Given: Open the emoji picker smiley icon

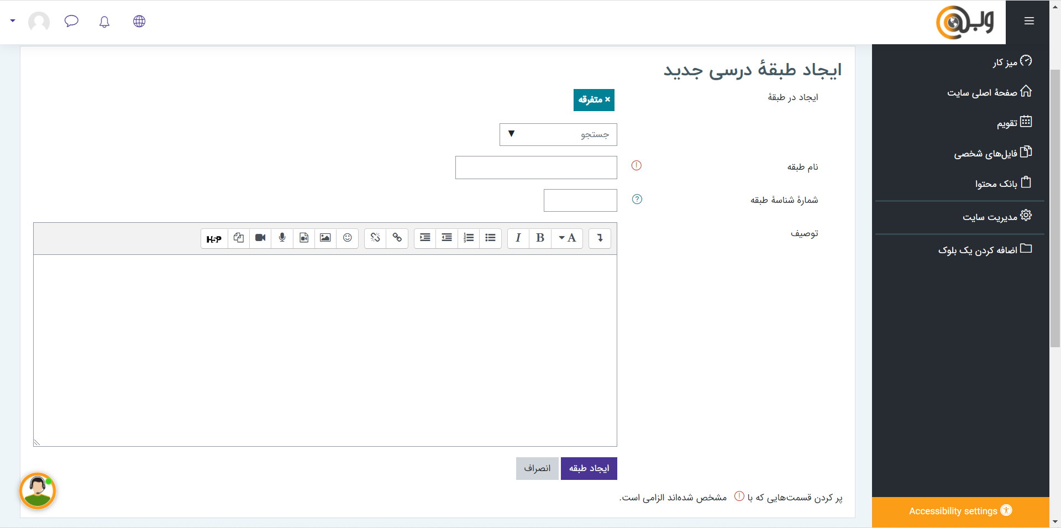Looking at the screenshot, I should coord(347,238).
